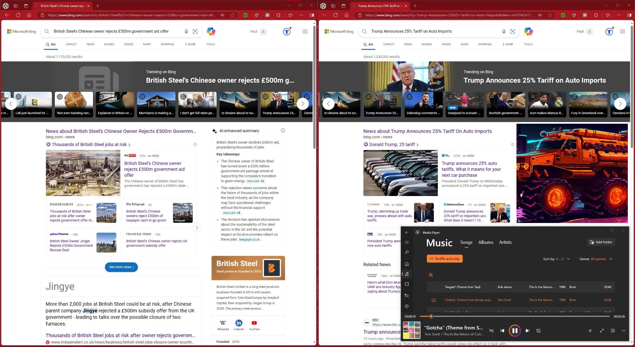Switch to Artists tab in Media Player
The width and height of the screenshot is (635, 347).
coord(505,242)
